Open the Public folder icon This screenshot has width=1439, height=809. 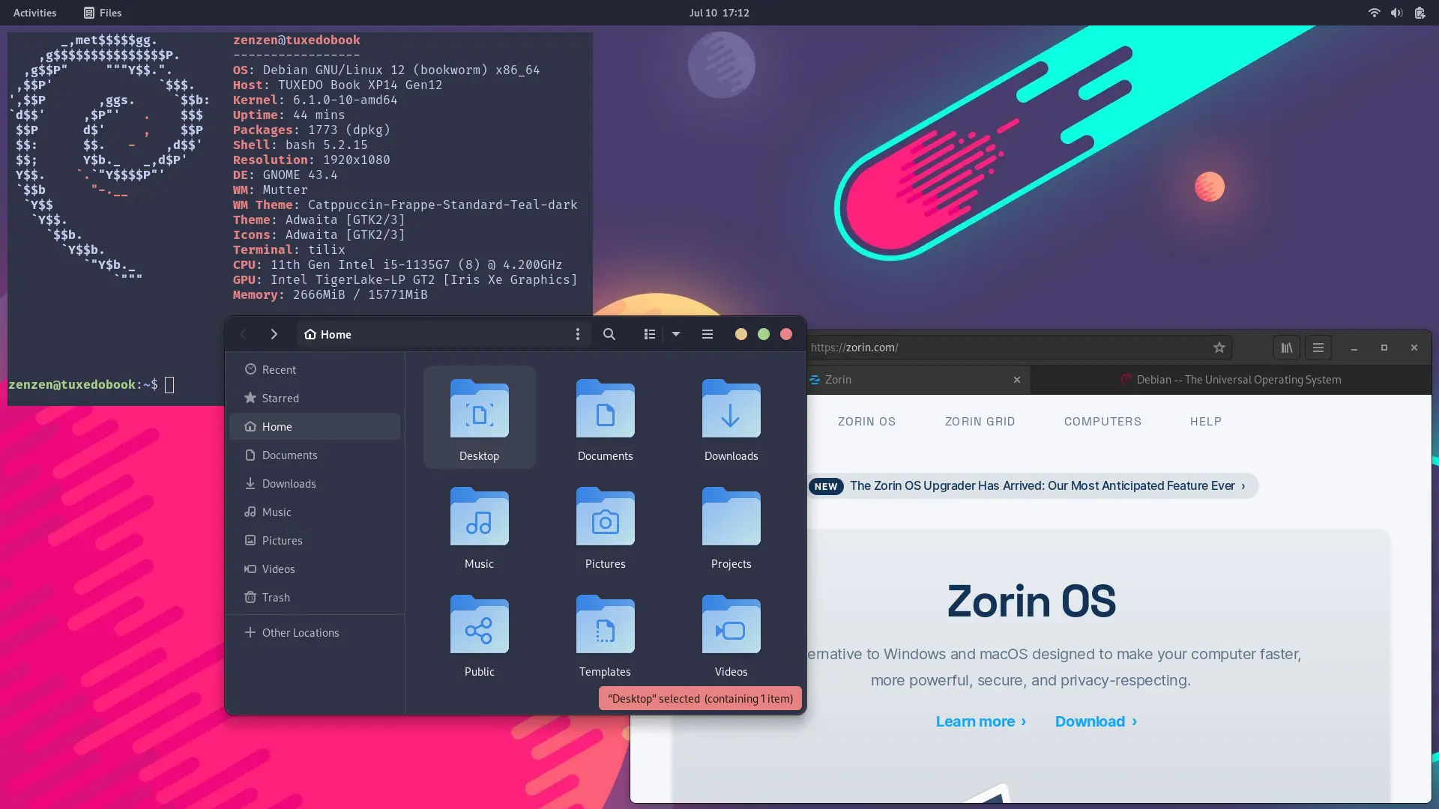[x=480, y=625]
